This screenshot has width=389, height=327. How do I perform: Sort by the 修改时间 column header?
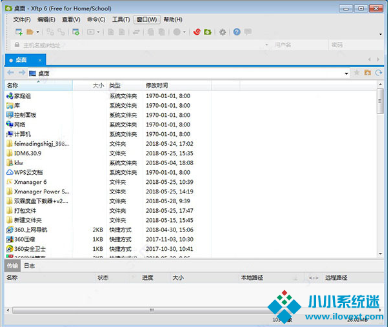tap(177, 86)
